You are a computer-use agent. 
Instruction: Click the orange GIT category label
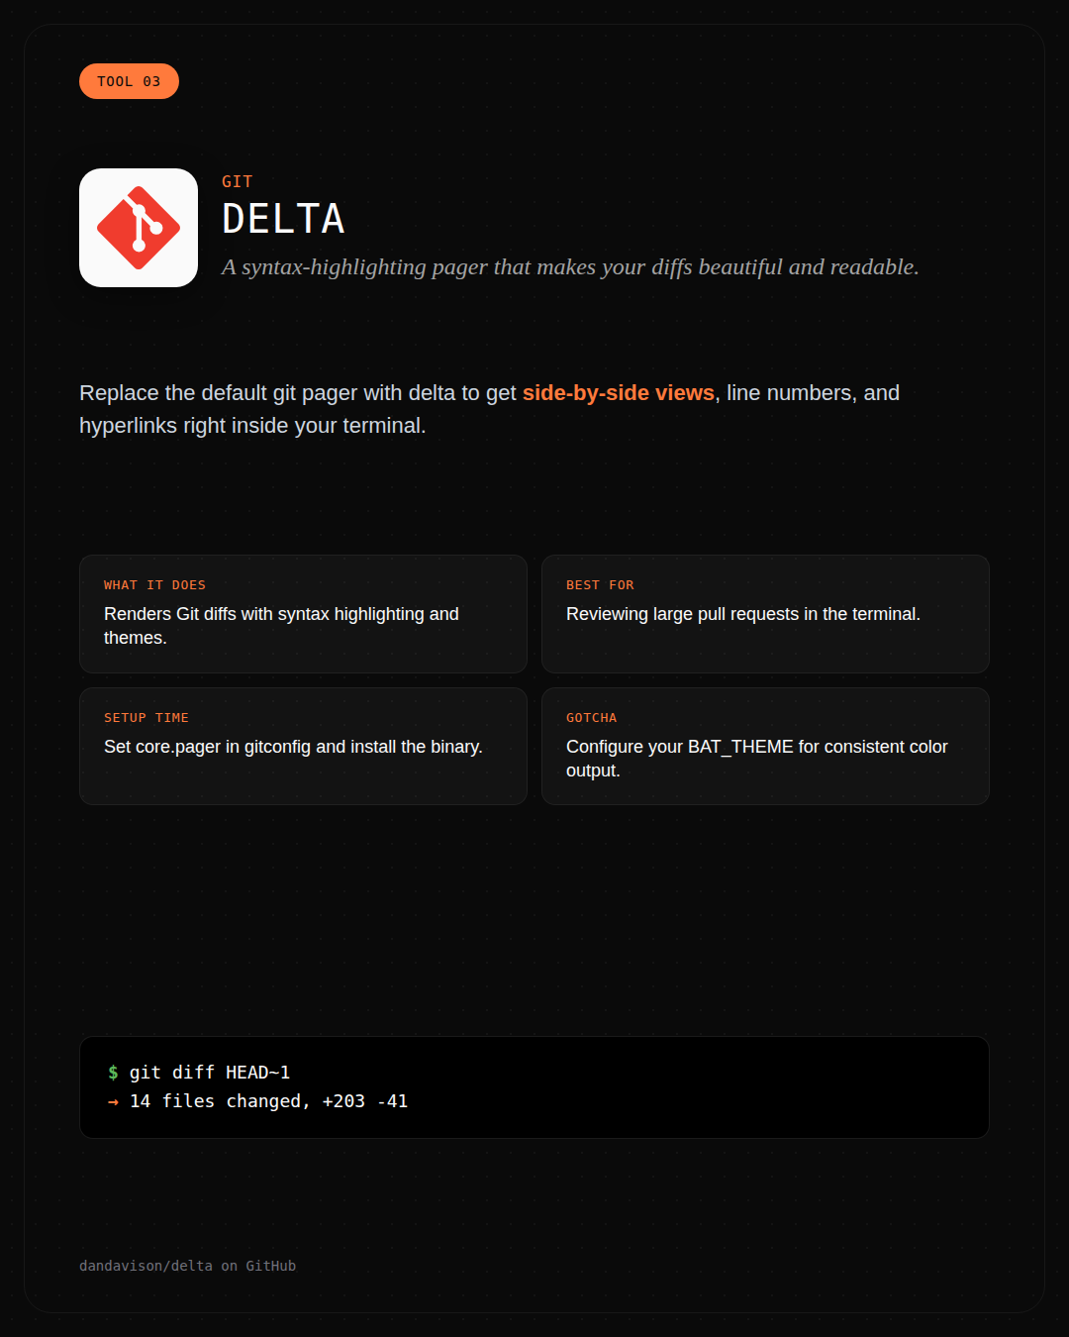tap(238, 181)
